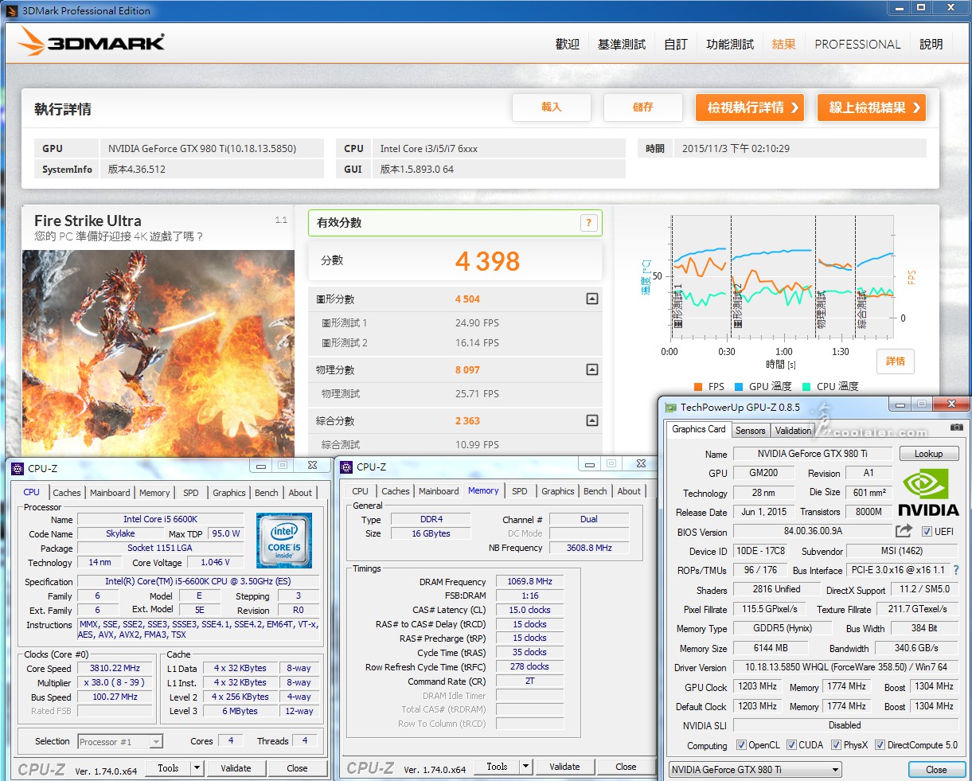
Task: Open the Processor #1 selection dropdown
Action: tap(156, 742)
